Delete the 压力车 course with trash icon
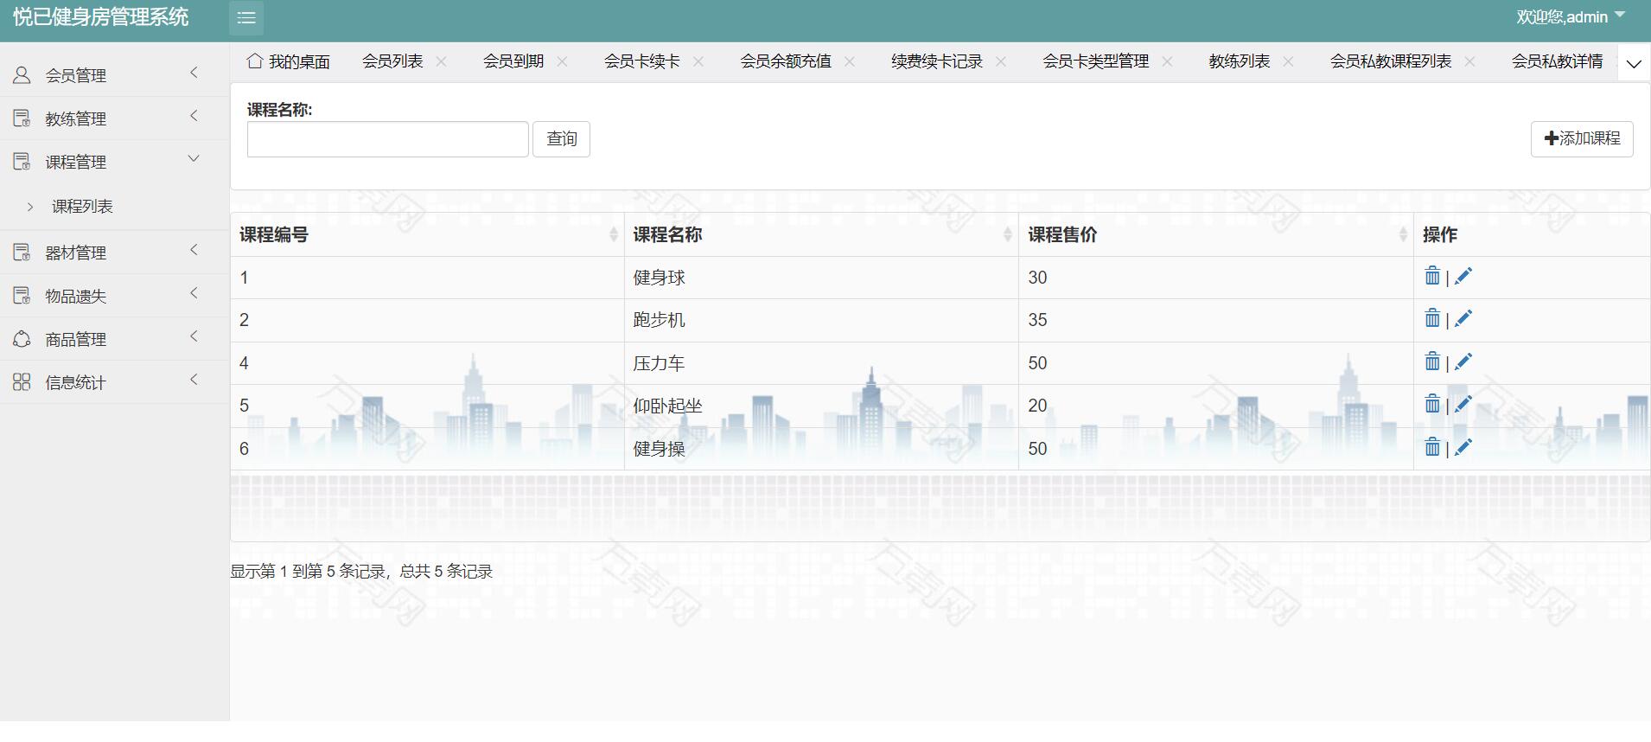1651x742 pixels. 1432,361
